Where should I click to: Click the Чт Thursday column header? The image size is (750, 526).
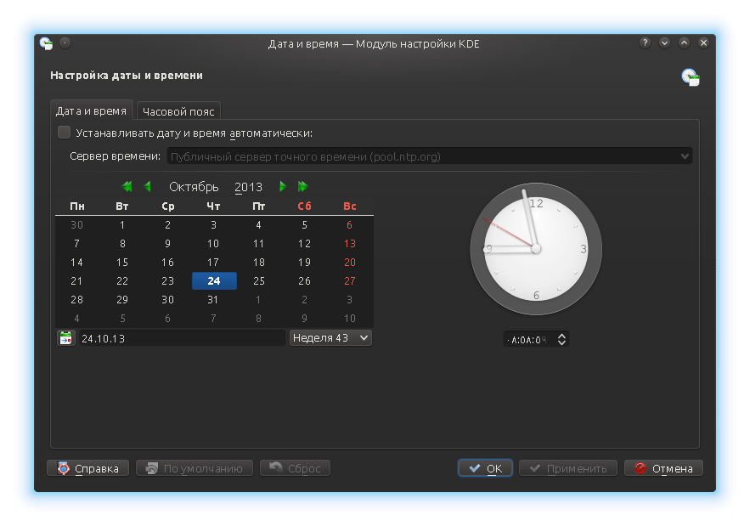(213, 206)
